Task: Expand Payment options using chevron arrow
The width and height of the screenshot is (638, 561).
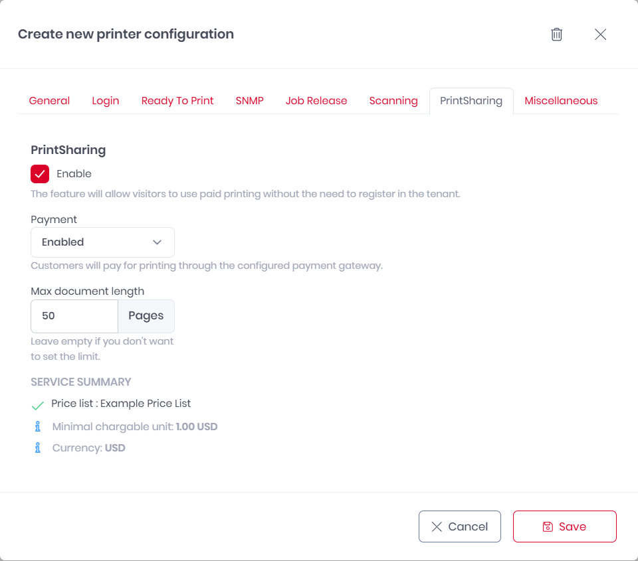Action: point(158,242)
